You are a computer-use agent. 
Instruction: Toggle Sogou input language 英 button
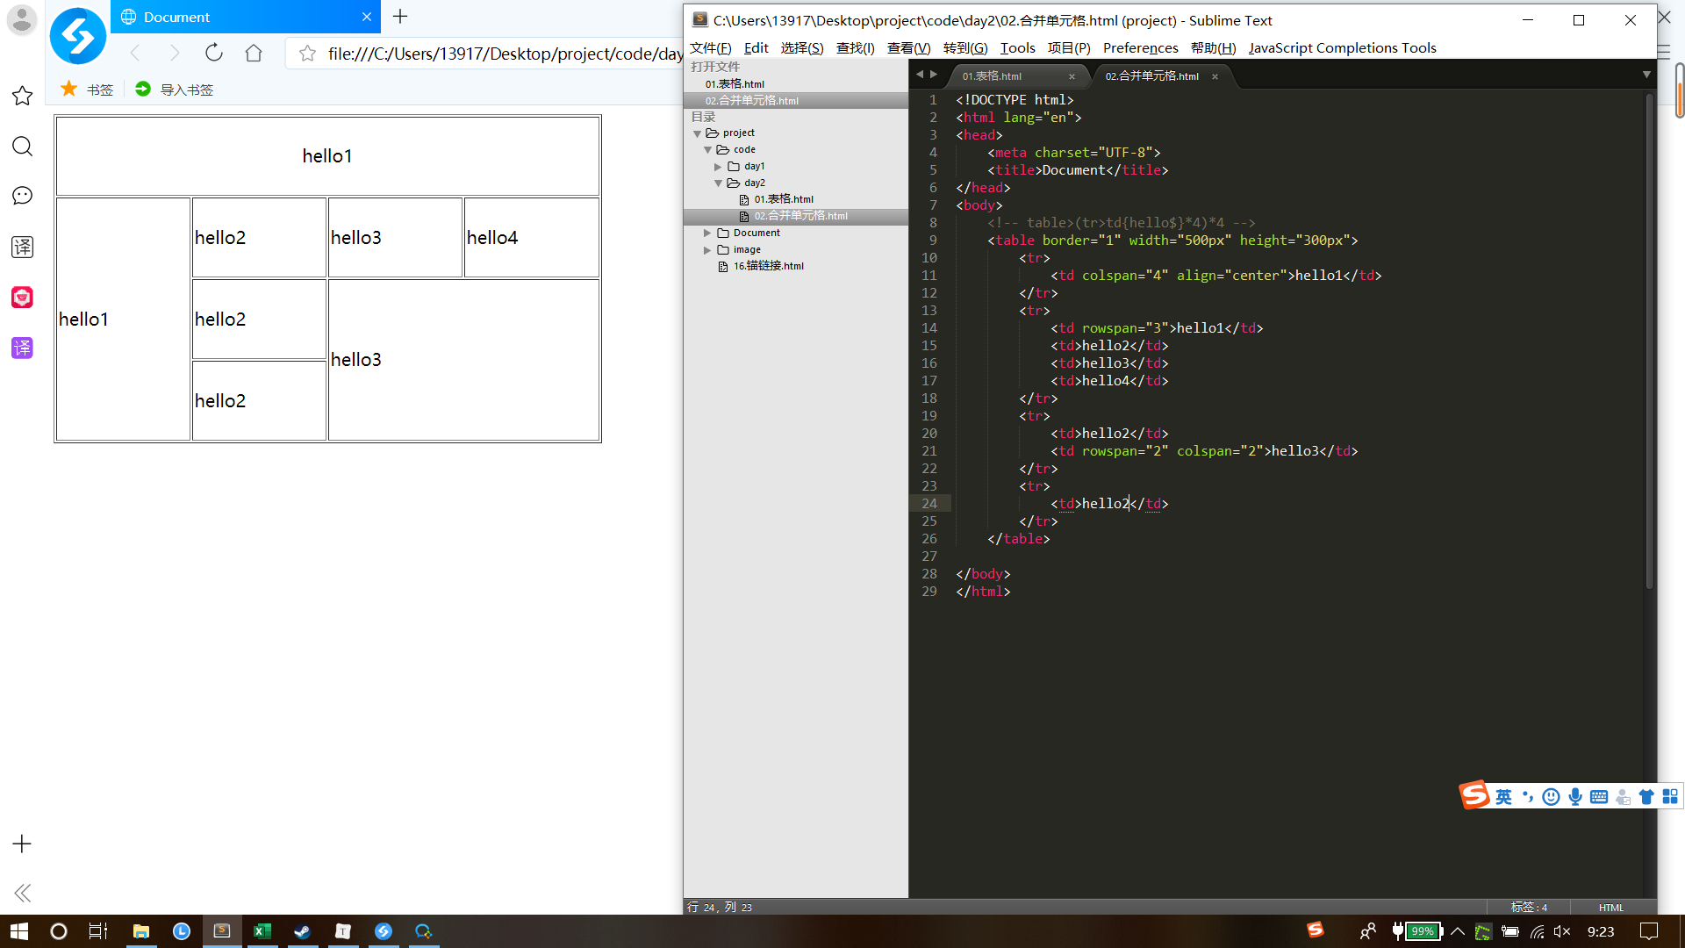[x=1504, y=796]
